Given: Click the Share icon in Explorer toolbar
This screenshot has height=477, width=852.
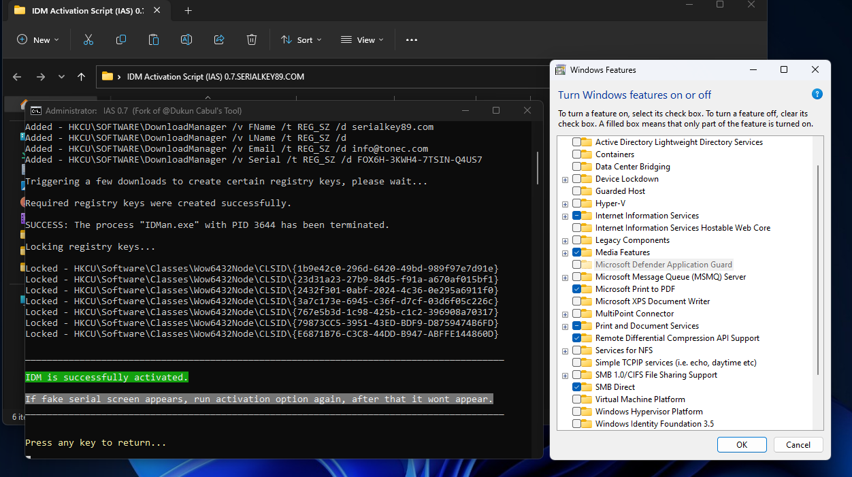Looking at the screenshot, I should (x=219, y=39).
